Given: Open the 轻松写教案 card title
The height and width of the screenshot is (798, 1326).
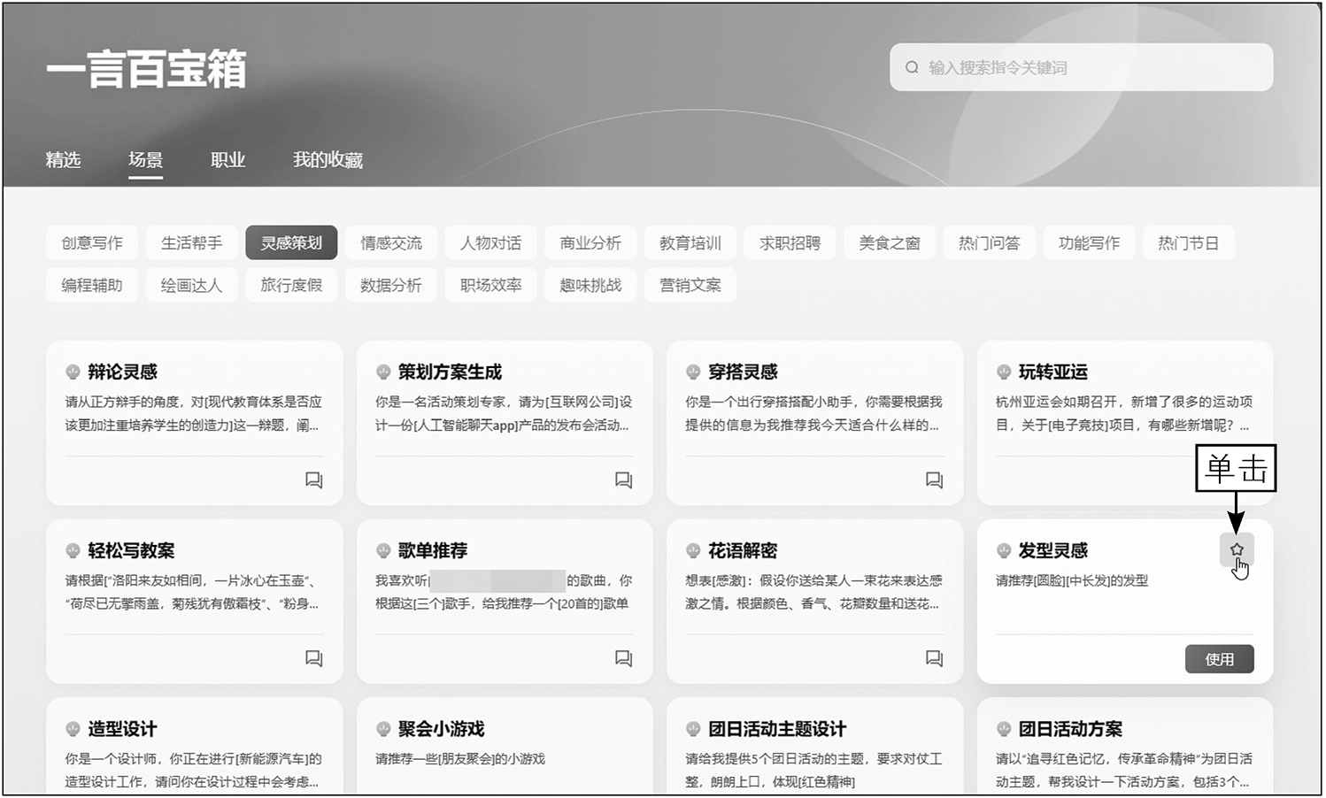Looking at the screenshot, I should [x=131, y=550].
